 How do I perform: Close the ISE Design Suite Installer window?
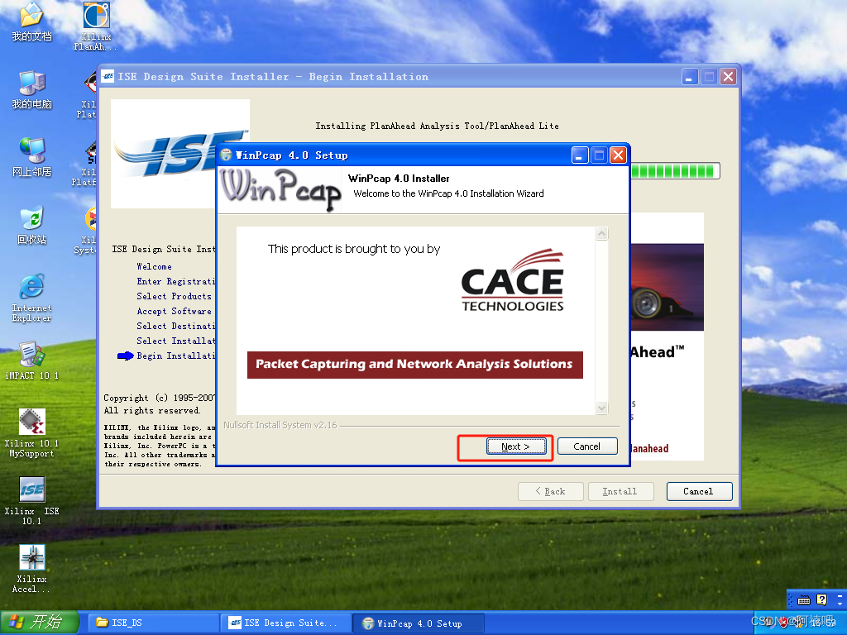(x=729, y=77)
